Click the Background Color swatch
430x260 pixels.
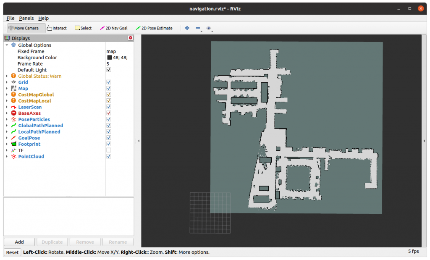[110, 58]
